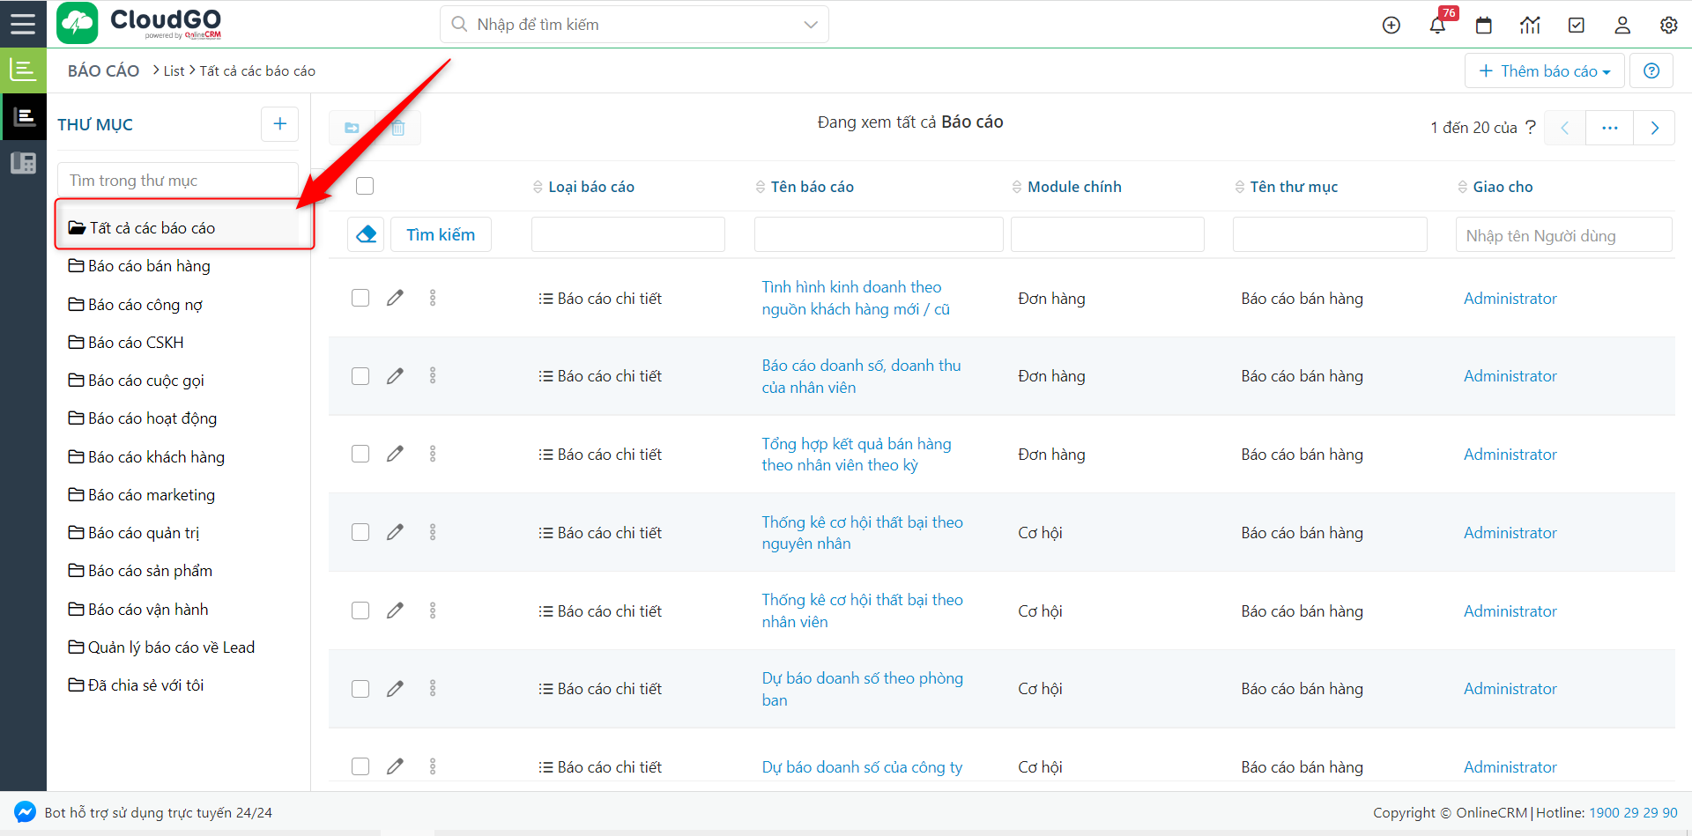Open the analytics chart icon in header

point(1530,26)
